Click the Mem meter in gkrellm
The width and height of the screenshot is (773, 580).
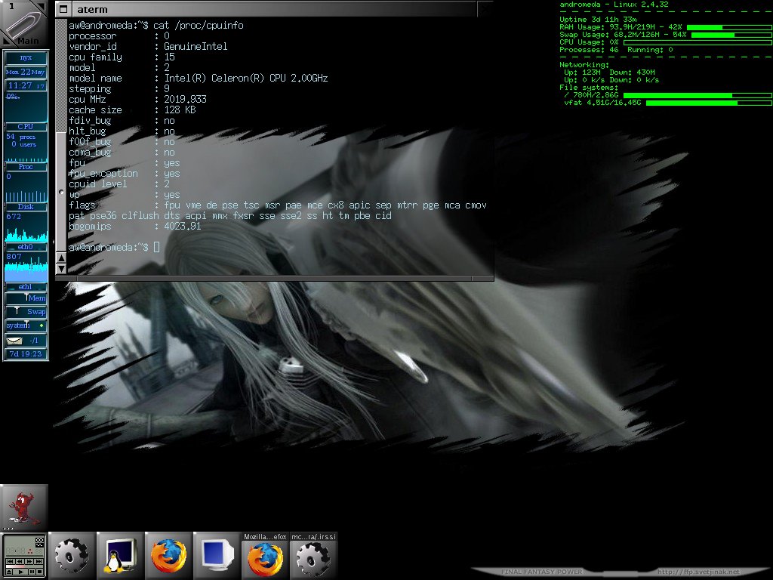click(26, 298)
